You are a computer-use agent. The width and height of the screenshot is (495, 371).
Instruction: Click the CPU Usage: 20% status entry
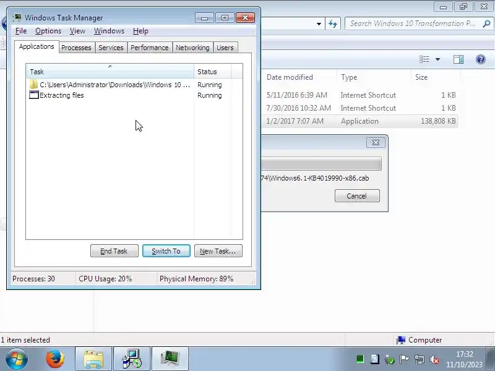[116, 279]
